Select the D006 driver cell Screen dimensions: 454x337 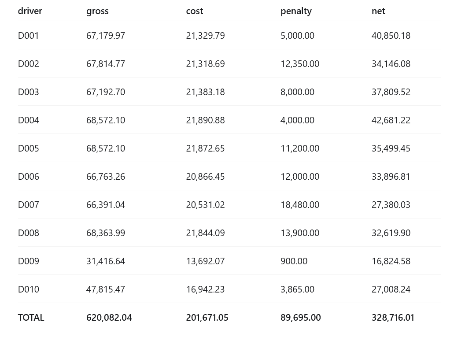click(x=28, y=177)
